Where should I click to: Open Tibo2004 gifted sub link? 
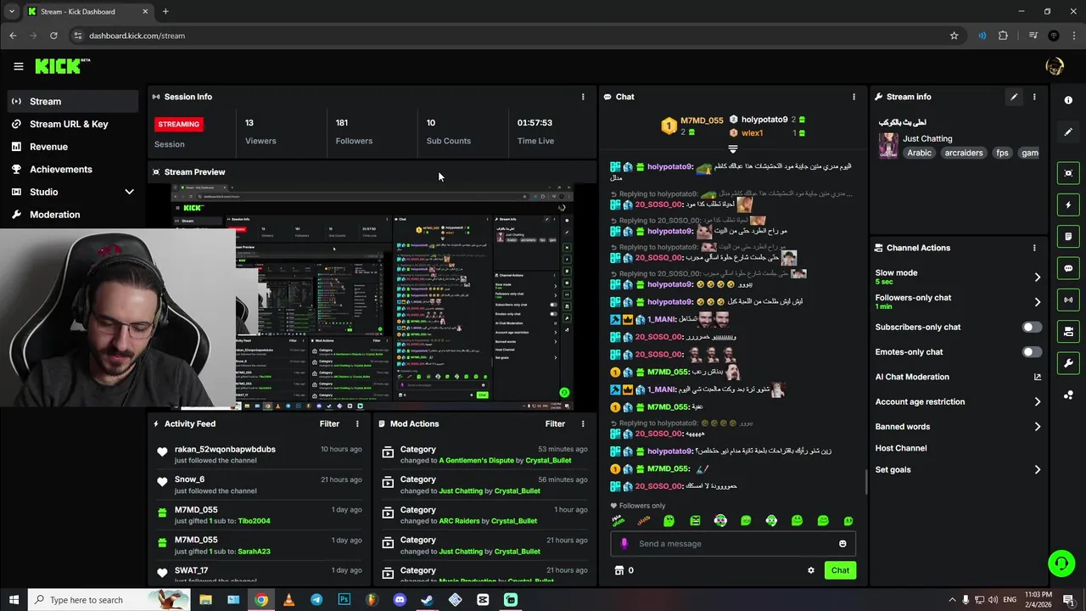pyautogui.click(x=254, y=521)
